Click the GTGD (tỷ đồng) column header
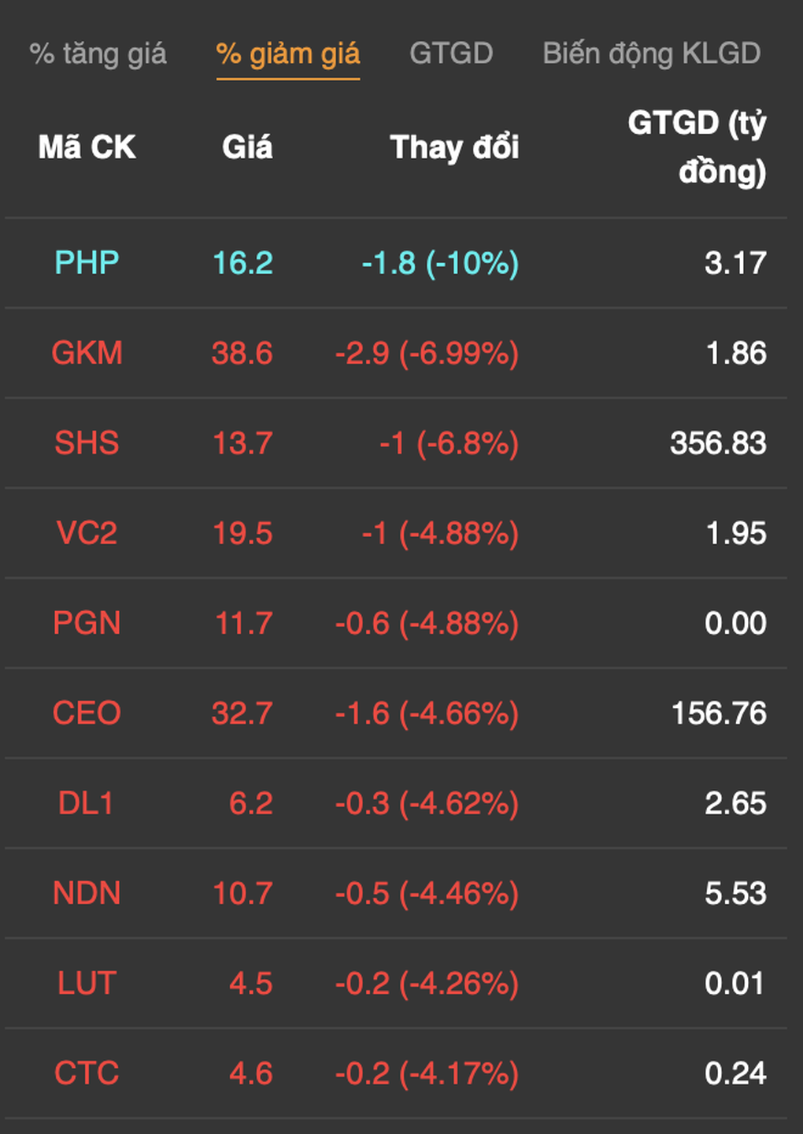The width and height of the screenshot is (803, 1134). [698, 147]
